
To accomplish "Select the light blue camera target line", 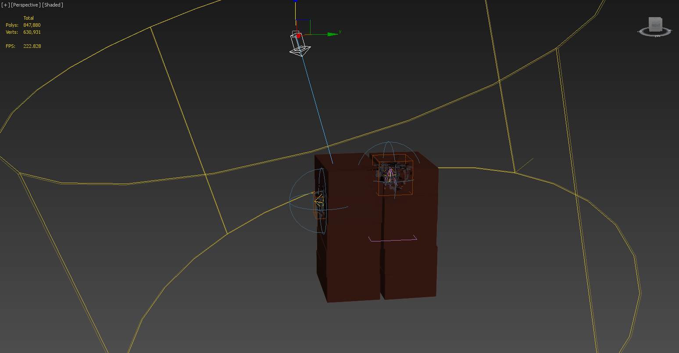I will tap(317, 110).
